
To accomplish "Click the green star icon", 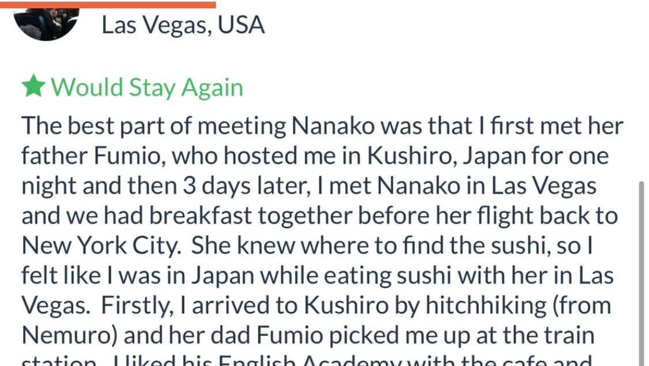I will click(33, 87).
